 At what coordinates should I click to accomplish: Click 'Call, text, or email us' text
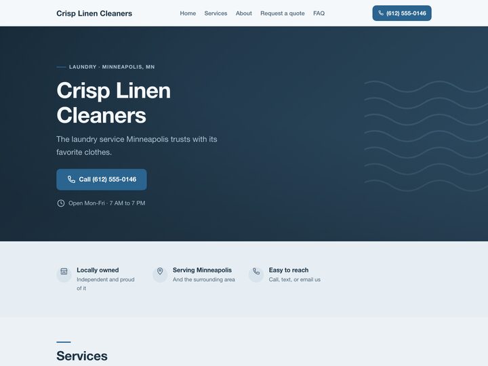click(294, 279)
